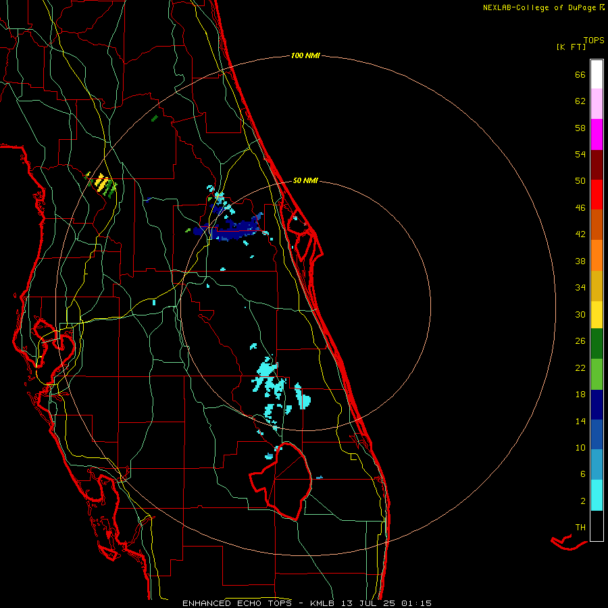Viewport: 608px width, 608px height.
Task: Click the '46' legend value
Action: (580, 208)
